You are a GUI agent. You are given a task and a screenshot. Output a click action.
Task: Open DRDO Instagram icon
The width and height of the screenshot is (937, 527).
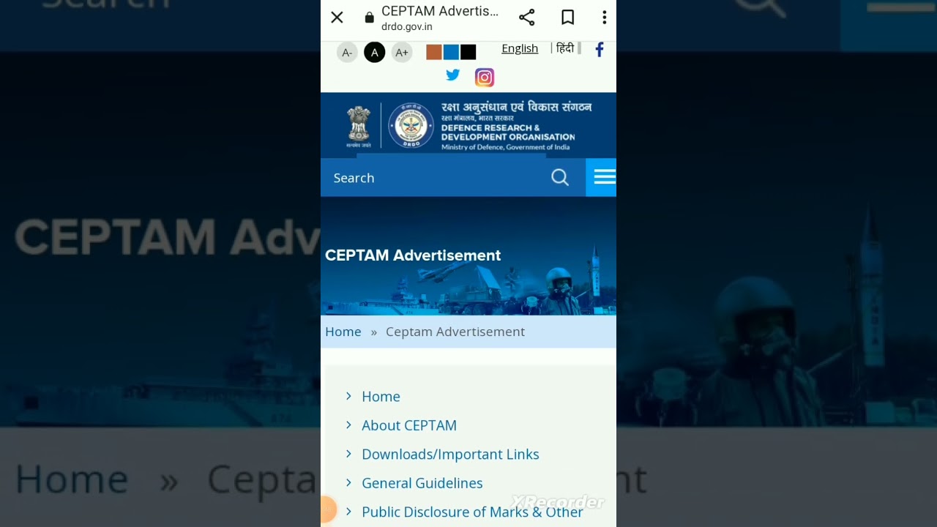point(485,77)
